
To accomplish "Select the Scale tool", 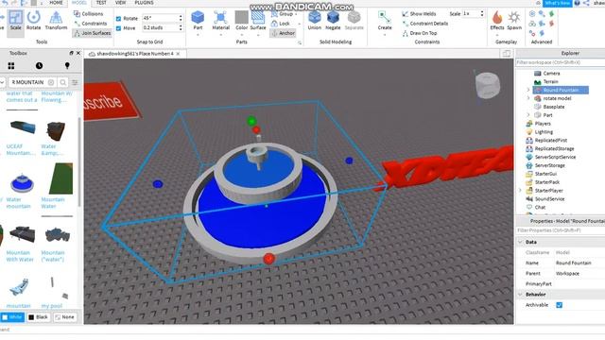I will pos(15,21).
